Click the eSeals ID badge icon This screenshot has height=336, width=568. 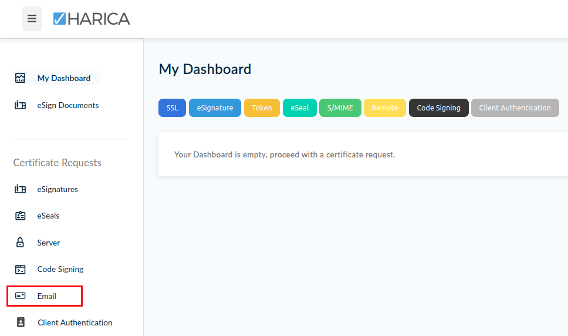click(x=21, y=216)
